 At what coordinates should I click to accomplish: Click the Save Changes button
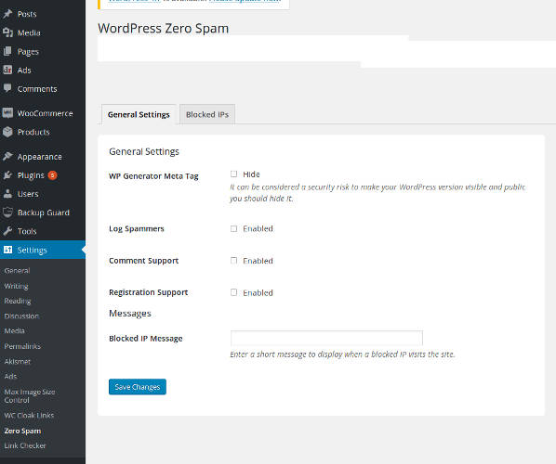tap(138, 387)
